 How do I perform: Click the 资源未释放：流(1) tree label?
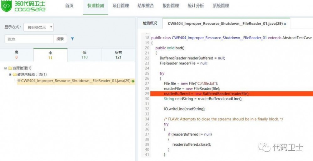coord(32,74)
